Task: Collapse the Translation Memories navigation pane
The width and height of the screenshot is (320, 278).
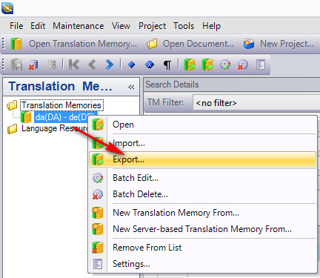Action: click(131, 87)
